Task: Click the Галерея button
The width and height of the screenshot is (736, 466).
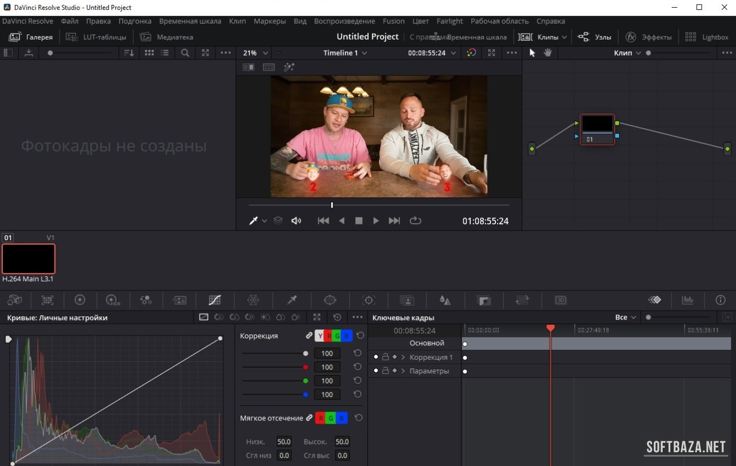Action: (31, 37)
